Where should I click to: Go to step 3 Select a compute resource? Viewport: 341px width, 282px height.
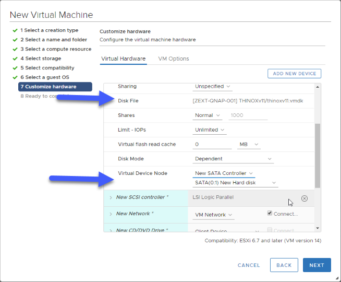56,49
